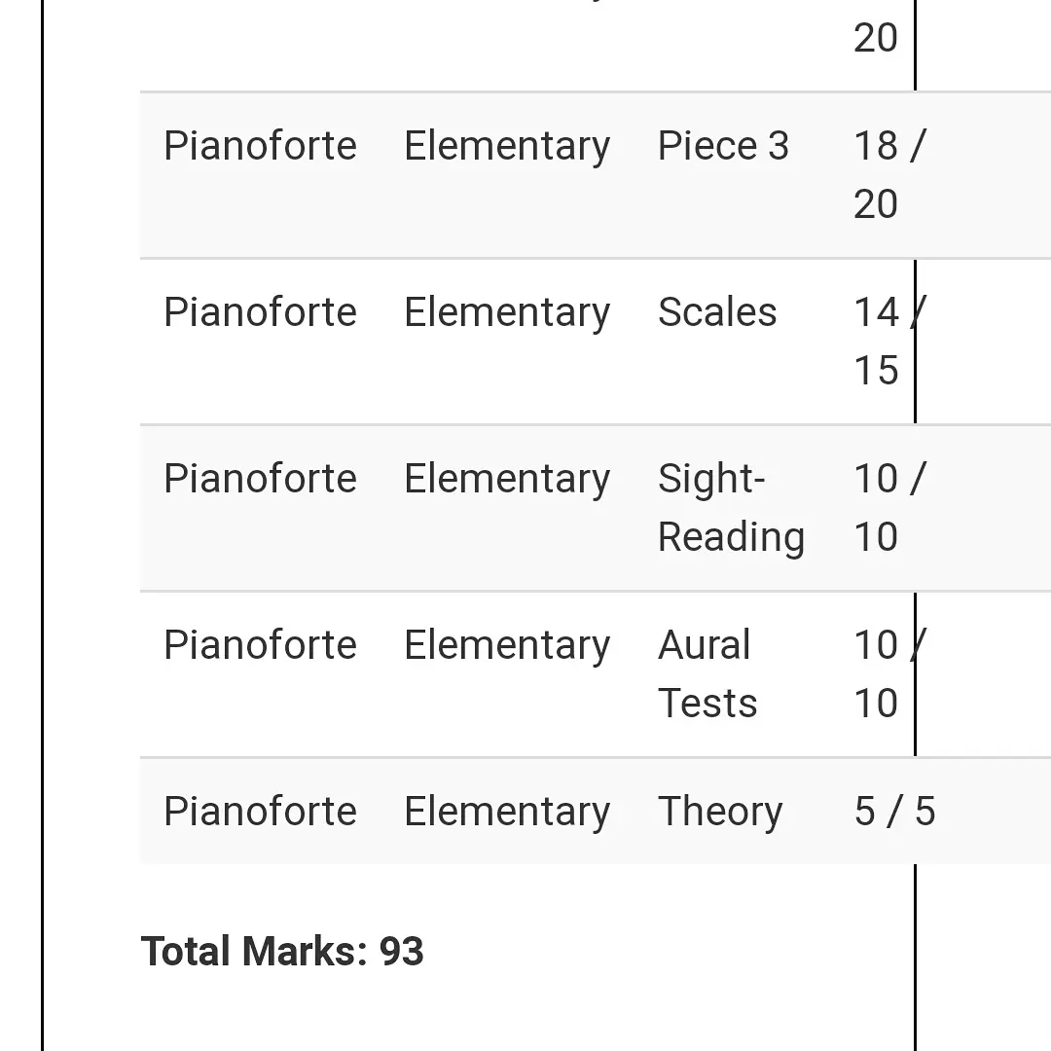Click Pianoforte in the Piece 3 row
The width and height of the screenshot is (1051, 1051).
(260, 147)
